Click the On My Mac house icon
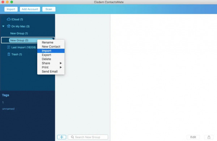The image size is (217, 141). (x=9, y=26)
